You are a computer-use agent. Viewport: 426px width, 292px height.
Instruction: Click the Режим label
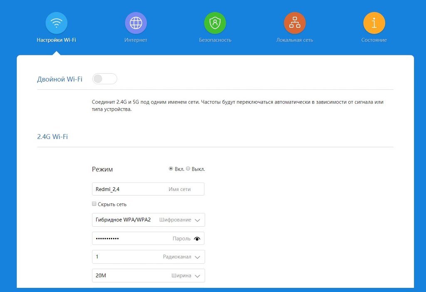[102, 169]
